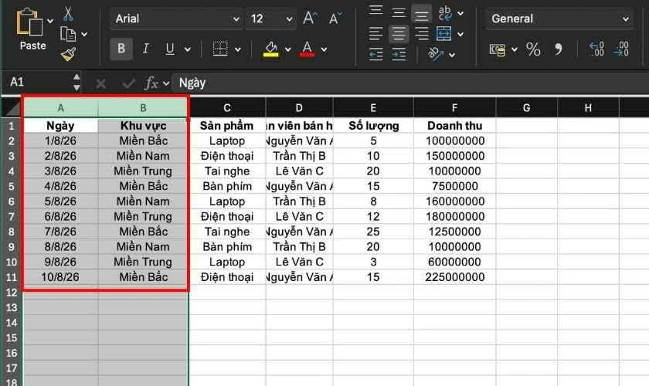Align text left
The image size is (649, 386).
(x=375, y=33)
